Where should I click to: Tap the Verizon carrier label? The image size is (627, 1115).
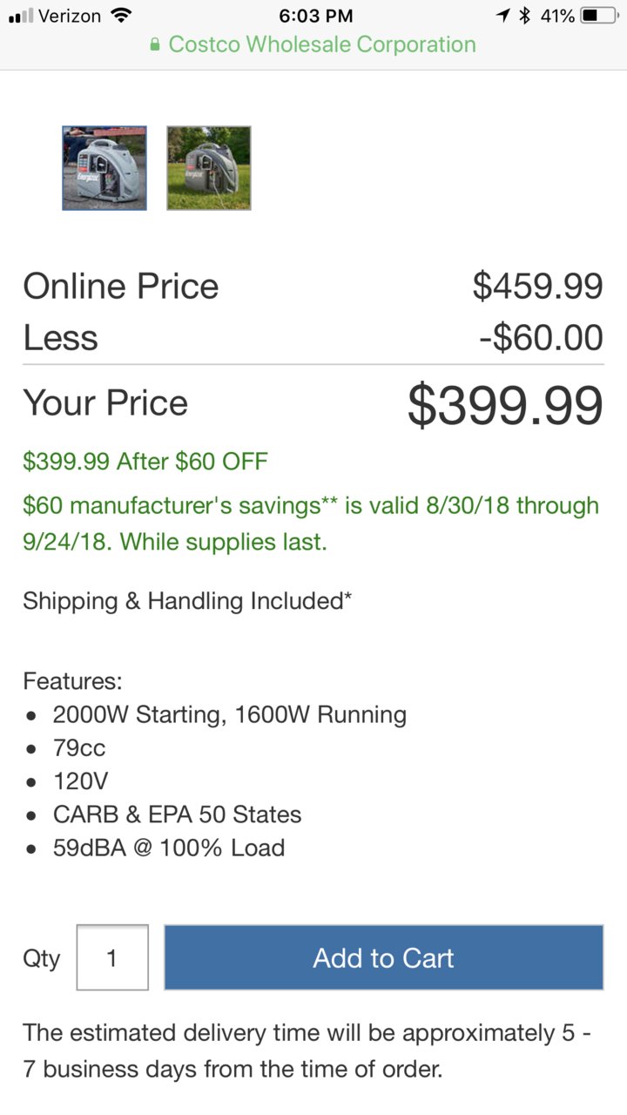70,16
